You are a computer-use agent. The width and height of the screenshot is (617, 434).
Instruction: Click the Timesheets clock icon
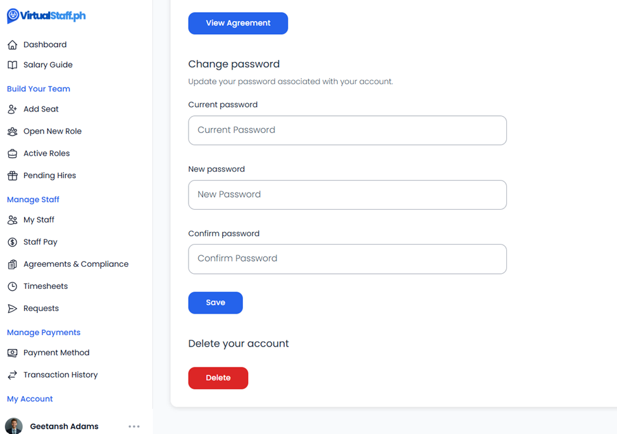13,286
